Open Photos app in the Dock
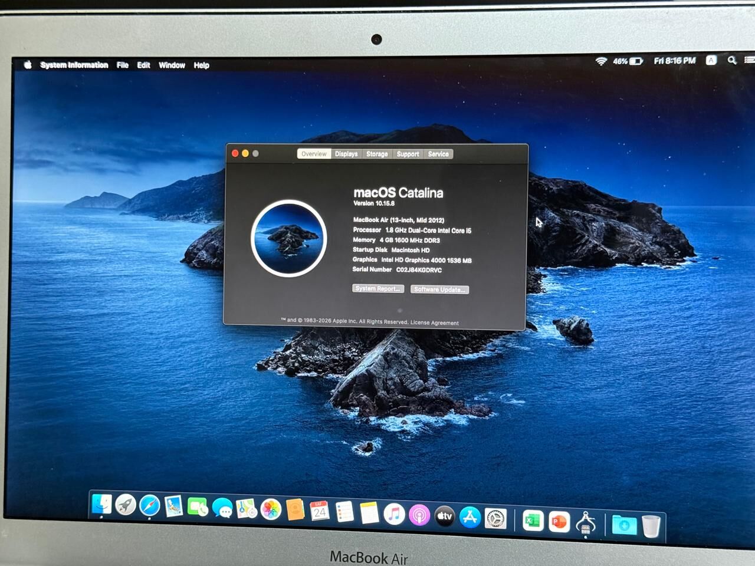 click(x=271, y=509)
